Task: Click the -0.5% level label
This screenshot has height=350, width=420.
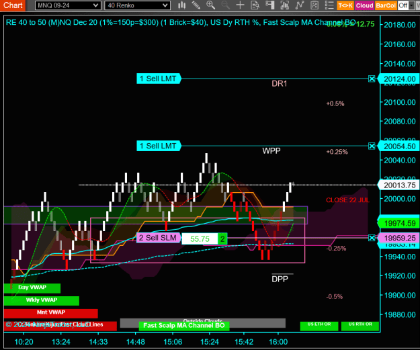Action: [x=334, y=297]
